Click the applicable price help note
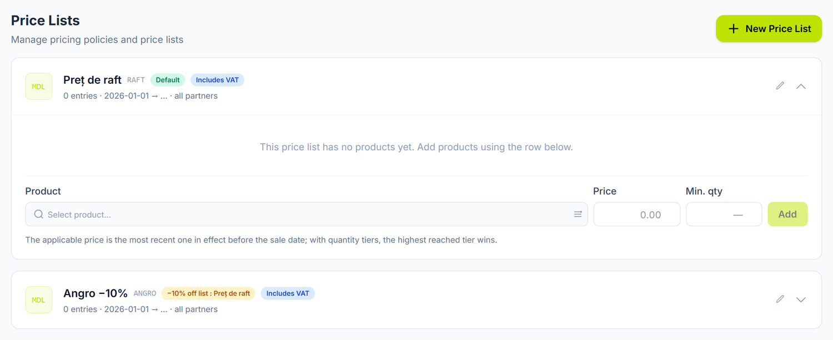833x340 pixels. point(261,241)
